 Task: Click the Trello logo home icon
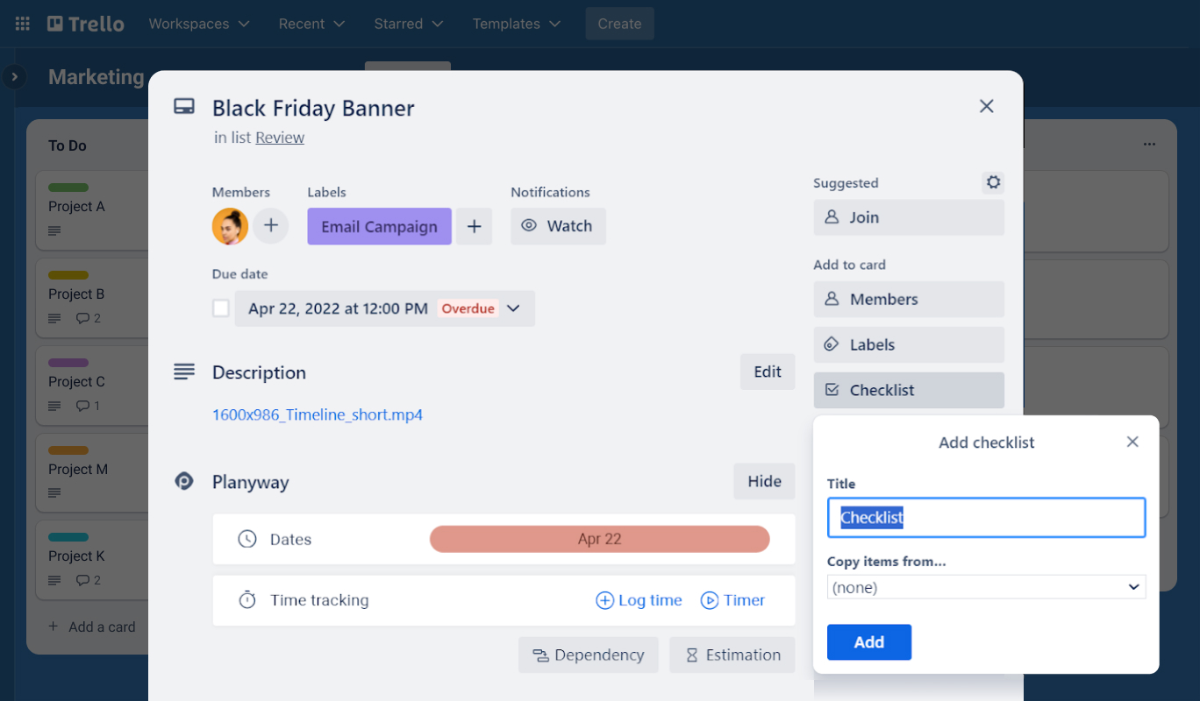[x=85, y=24]
